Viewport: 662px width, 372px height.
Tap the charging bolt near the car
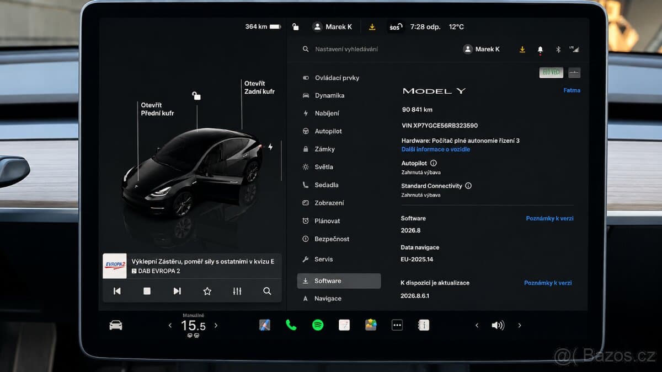coord(270,147)
